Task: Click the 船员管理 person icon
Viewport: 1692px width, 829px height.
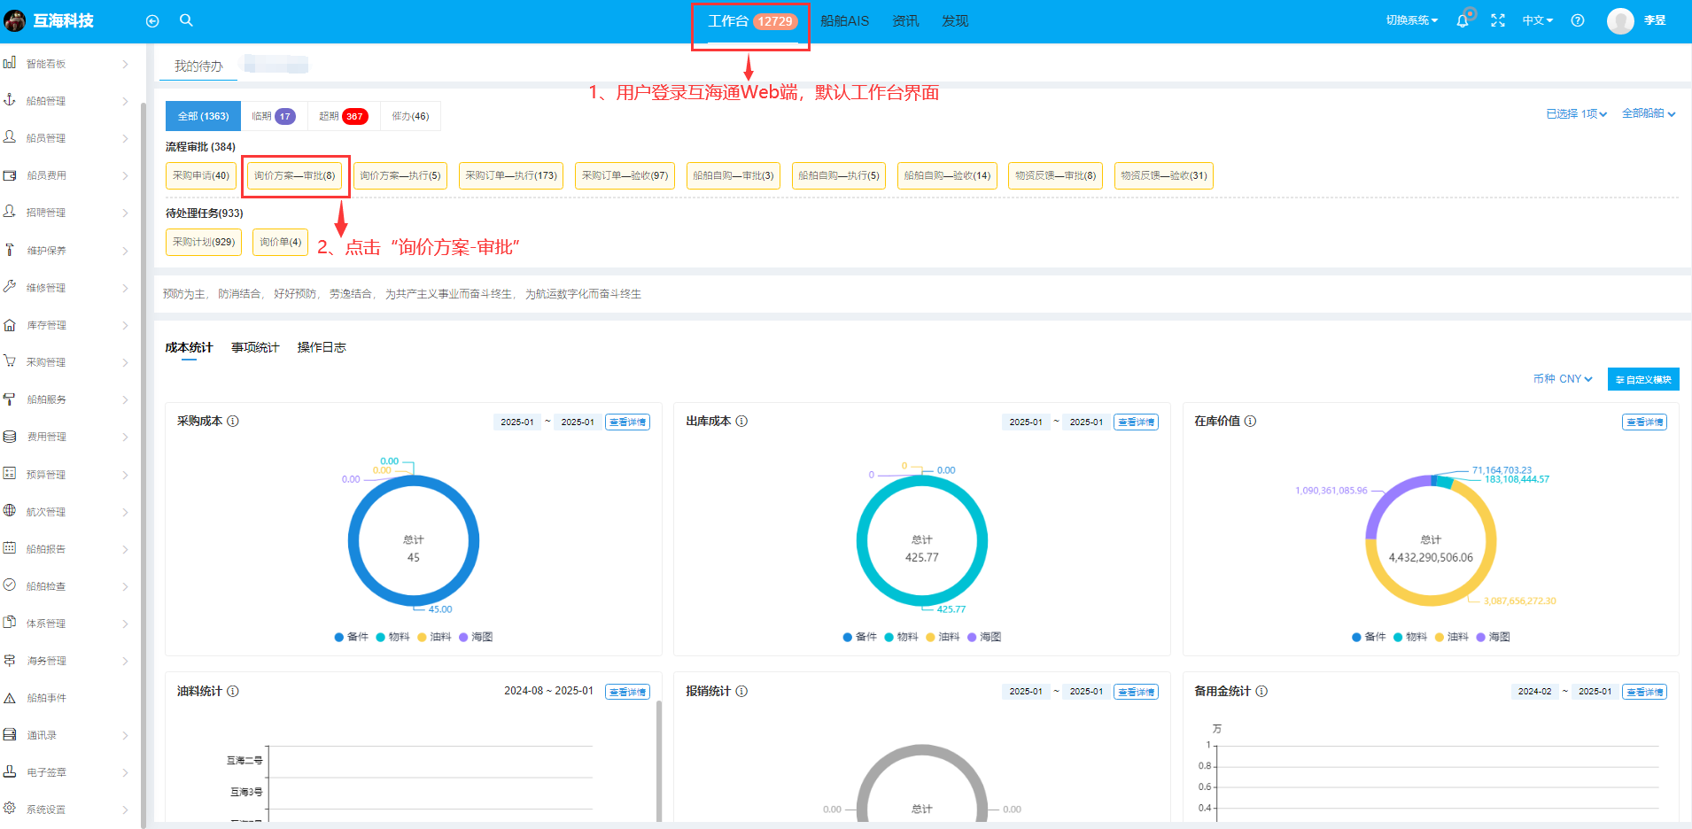Action: point(10,137)
